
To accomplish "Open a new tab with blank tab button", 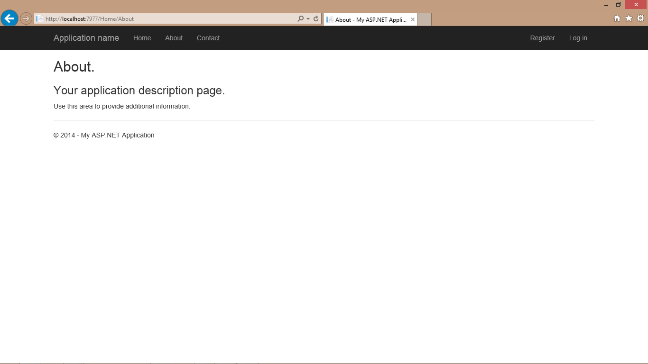I will 425,19.
